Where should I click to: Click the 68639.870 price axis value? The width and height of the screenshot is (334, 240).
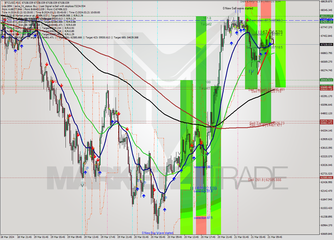point(326,1)
